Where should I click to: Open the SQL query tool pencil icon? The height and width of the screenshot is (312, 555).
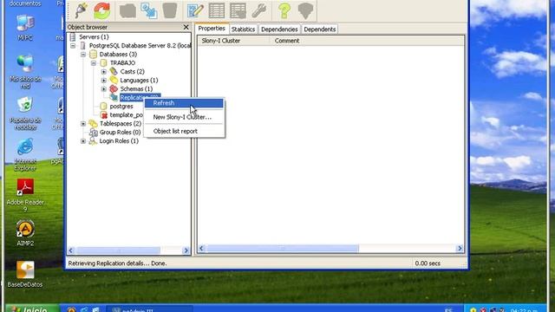pos(195,10)
